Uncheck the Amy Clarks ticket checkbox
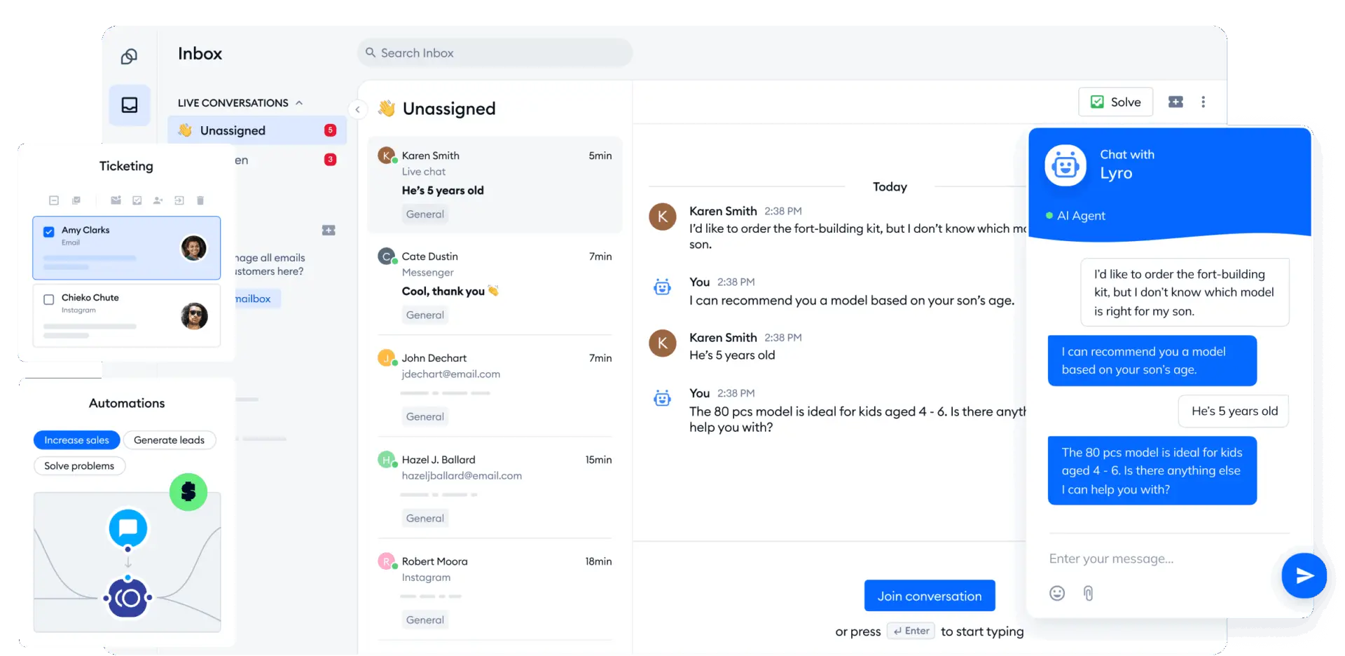 tap(49, 232)
